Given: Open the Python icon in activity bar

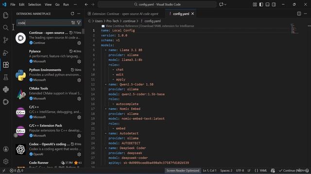Looking at the screenshot, I should click(x=6, y=89).
